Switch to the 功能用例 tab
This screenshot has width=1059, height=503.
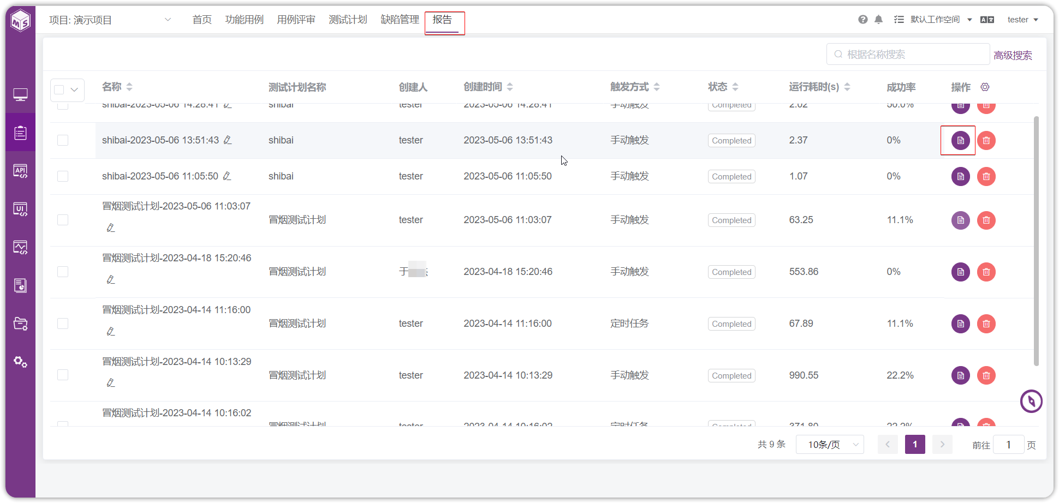244,20
